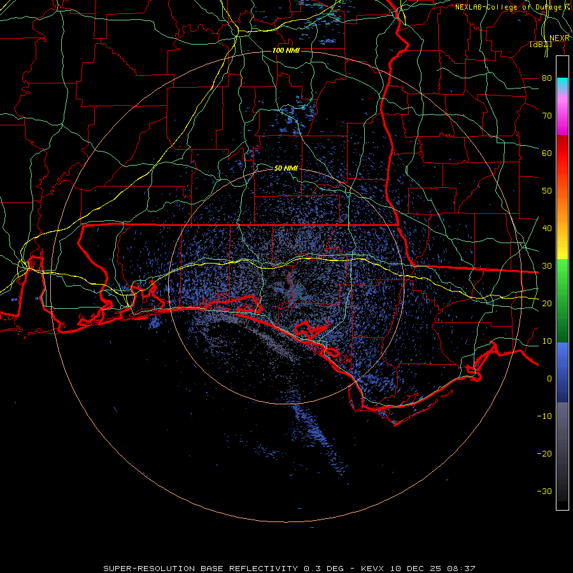573x573 pixels.
Task: Click the 80 dBZ scale value
Action: [547, 78]
